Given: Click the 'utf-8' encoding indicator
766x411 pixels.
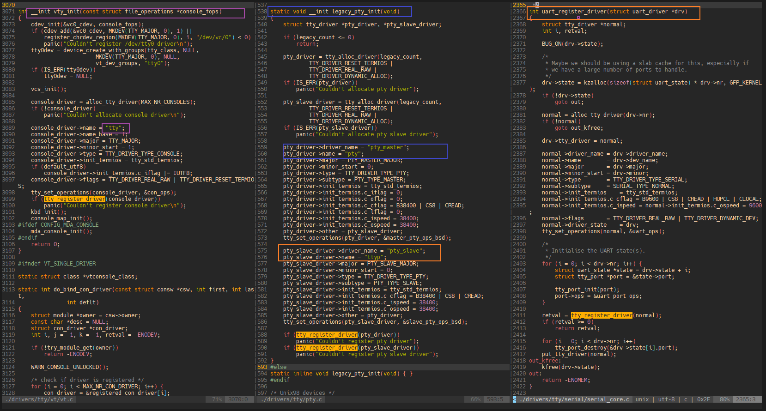Looking at the screenshot, I should [x=666, y=399].
